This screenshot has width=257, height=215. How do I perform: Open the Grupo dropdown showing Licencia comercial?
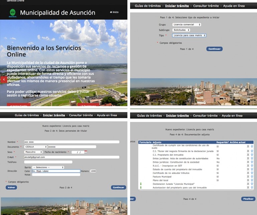(187, 25)
